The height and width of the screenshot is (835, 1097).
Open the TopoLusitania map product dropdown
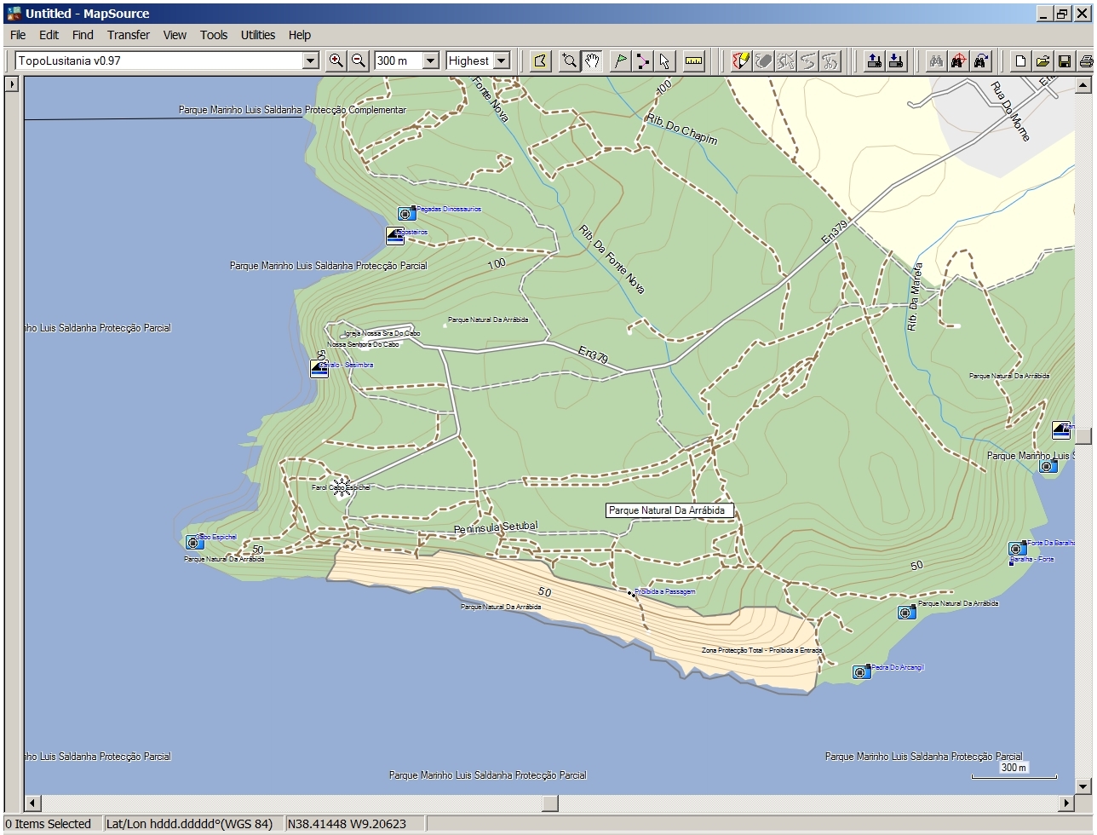[x=311, y=60]
